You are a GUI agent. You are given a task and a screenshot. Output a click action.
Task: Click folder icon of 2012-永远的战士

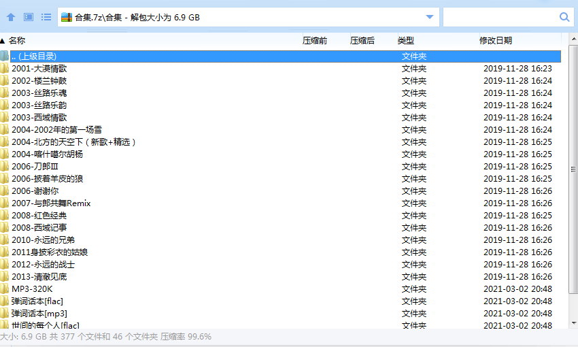point(4,265)
